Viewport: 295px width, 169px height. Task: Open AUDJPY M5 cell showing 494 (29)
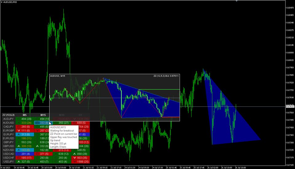click(25, 119)
